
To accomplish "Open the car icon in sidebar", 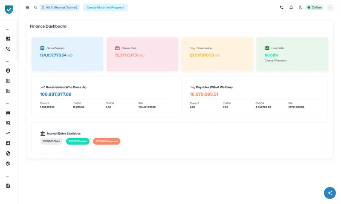I will coord(8,113).
